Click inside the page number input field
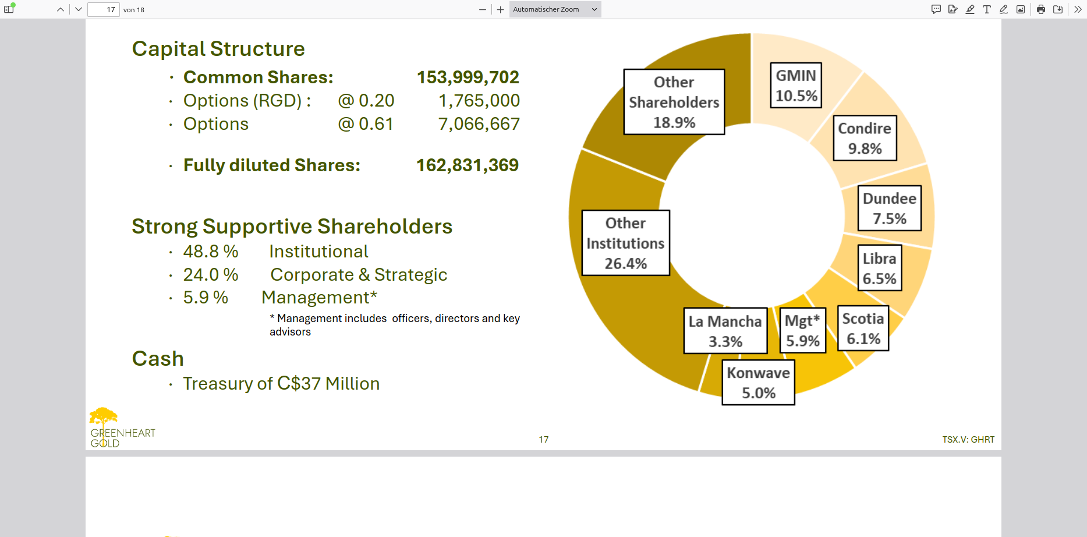Image resolution: width=1087 pixels, height=537 pixels. click(103, 9)
